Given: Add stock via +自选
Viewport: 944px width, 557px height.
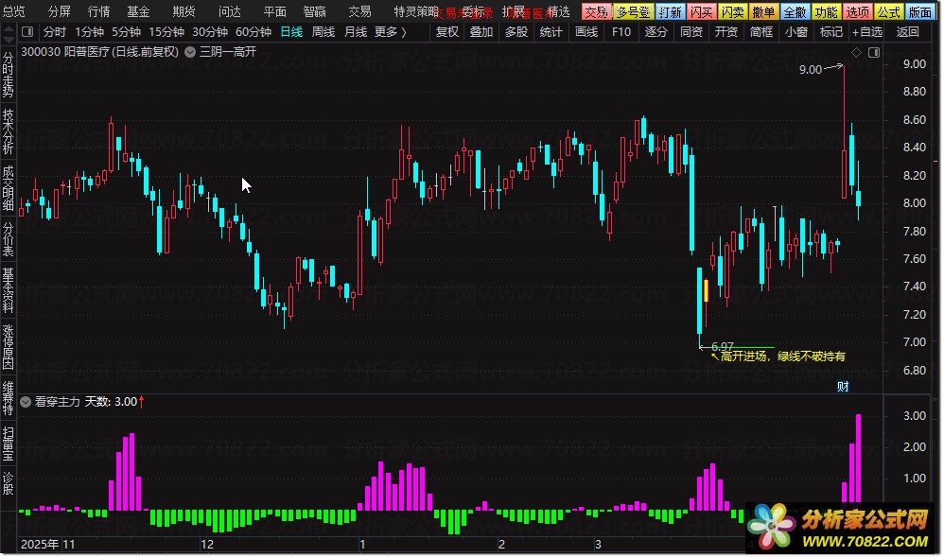Looking at the screenshot, I should click(x=867, y=31).
